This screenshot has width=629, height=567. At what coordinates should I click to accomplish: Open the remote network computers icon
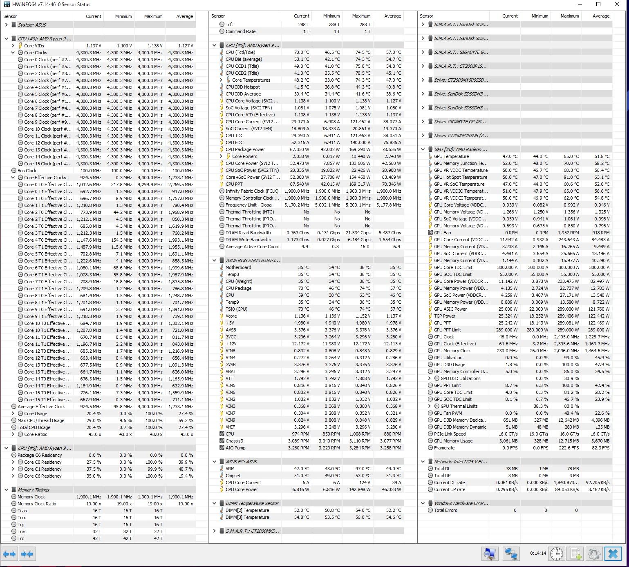(x=510, y=554)
